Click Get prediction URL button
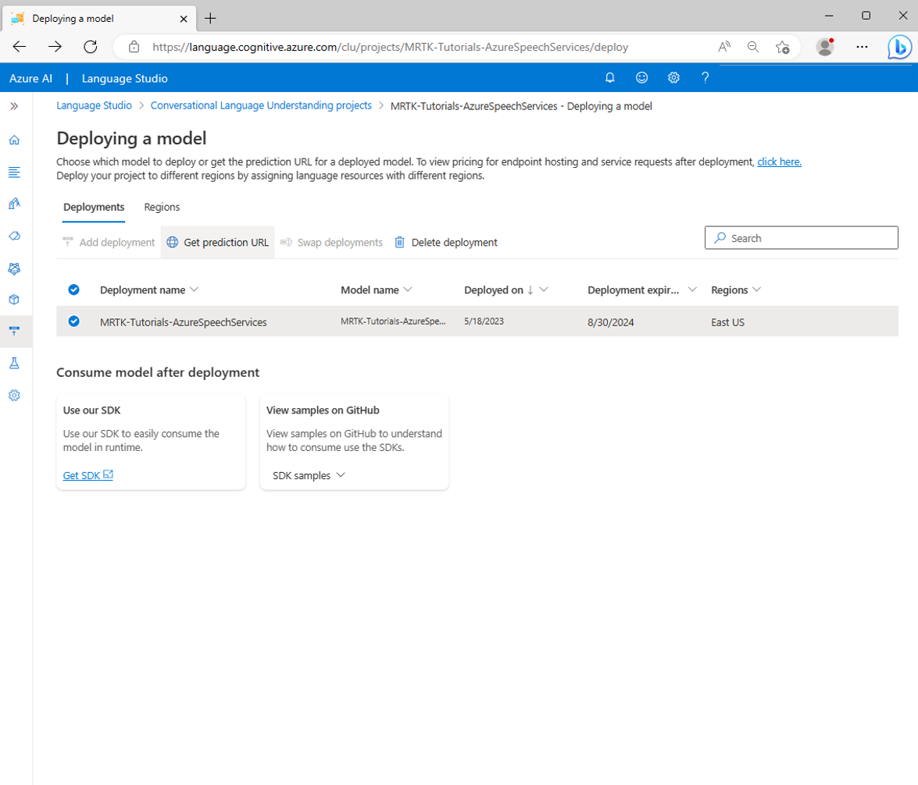 pos(218,242)
